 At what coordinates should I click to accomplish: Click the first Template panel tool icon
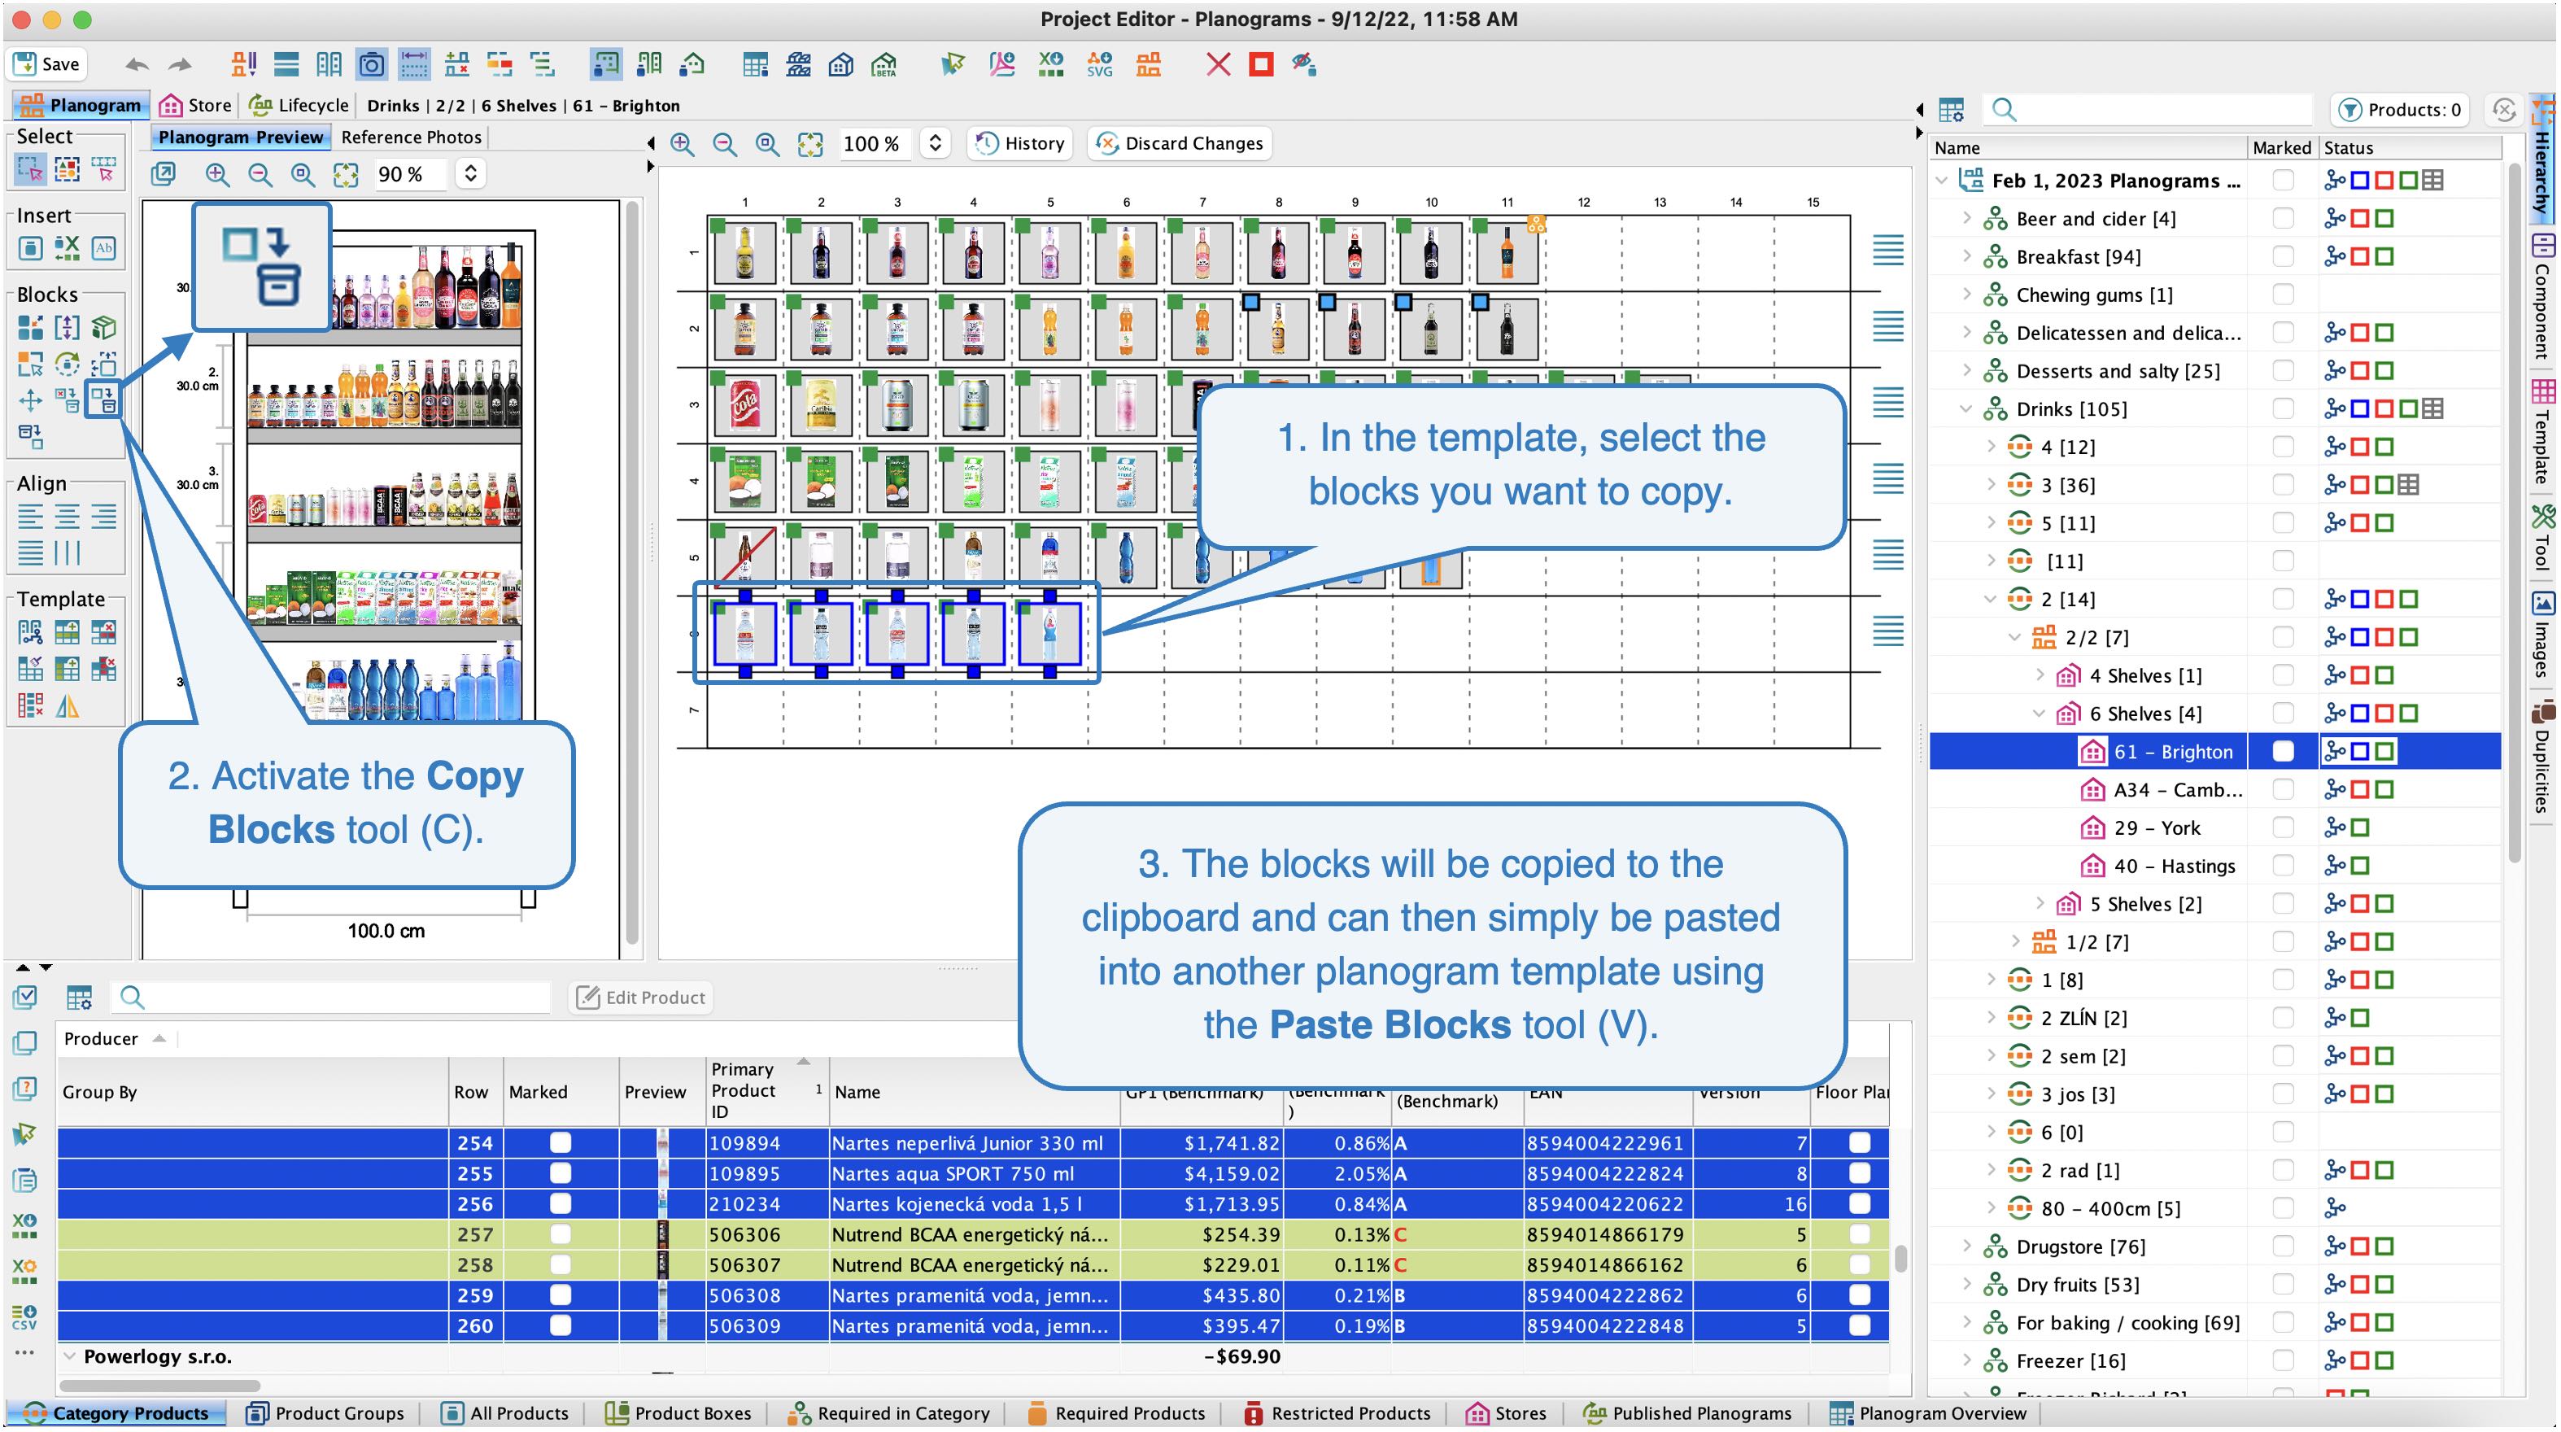coord(30,631)
